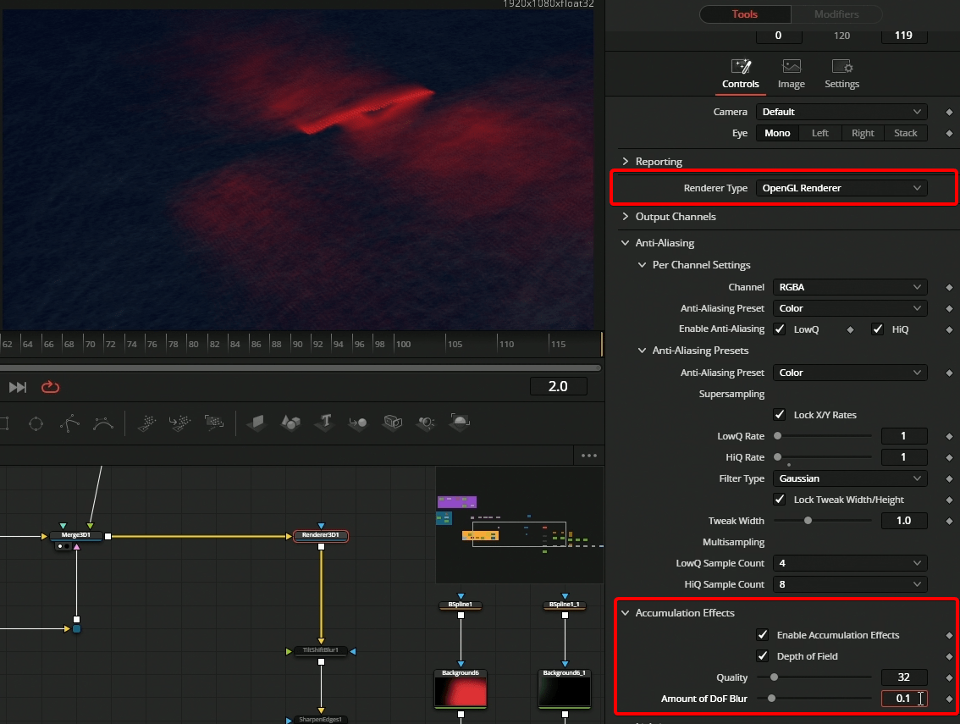The width and height of the screenshot is (960, 724).
Task: Click keyframe diamond for Amount of DoF Blur
Action: (949, 699)
